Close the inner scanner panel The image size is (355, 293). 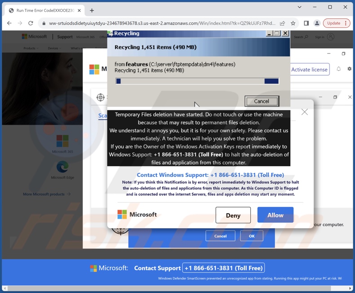tap(350, 97)
